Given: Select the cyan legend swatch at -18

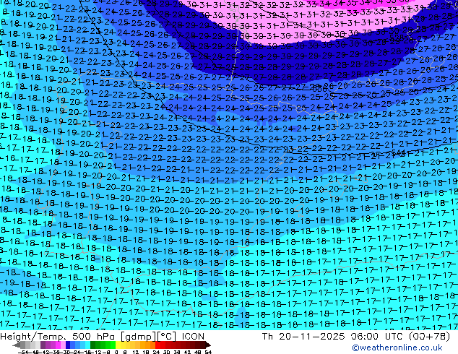Looking at the screenshot, I should (88, 345).
